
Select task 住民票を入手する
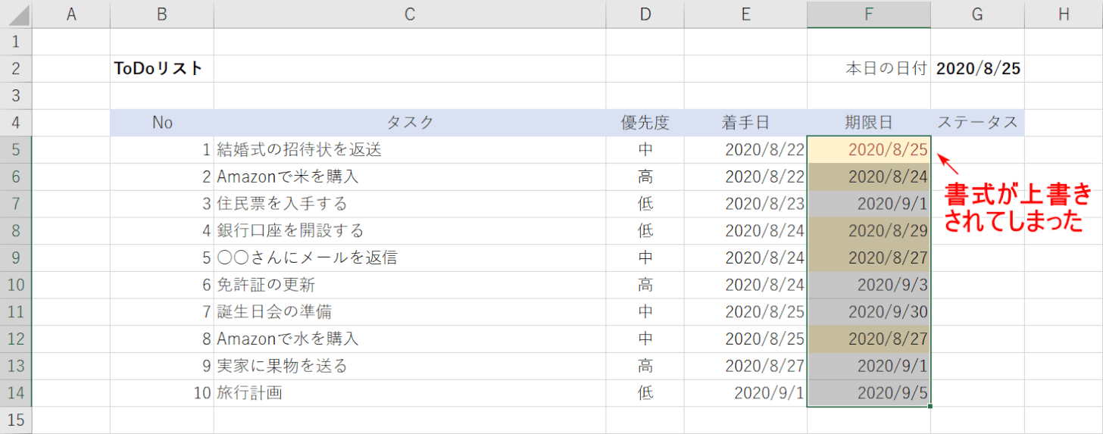click(410, 205)
